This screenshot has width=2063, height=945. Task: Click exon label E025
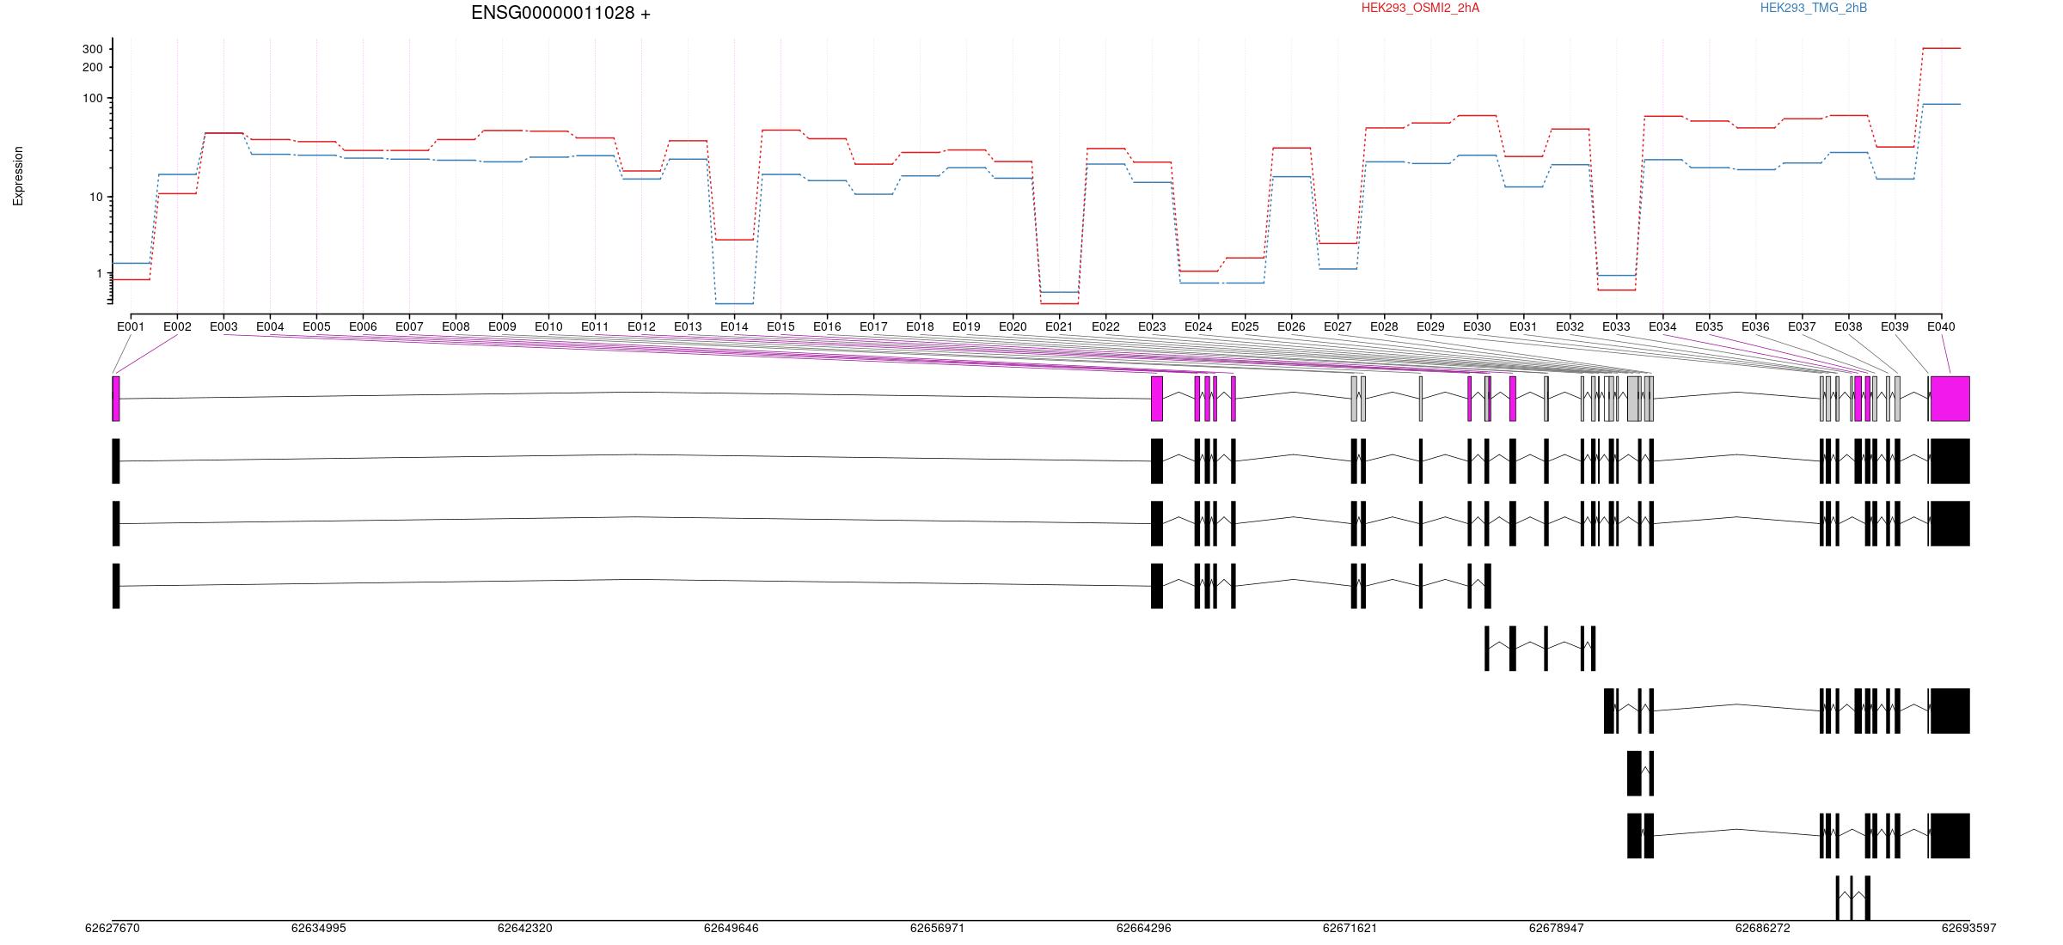(x=1245, y=326)
